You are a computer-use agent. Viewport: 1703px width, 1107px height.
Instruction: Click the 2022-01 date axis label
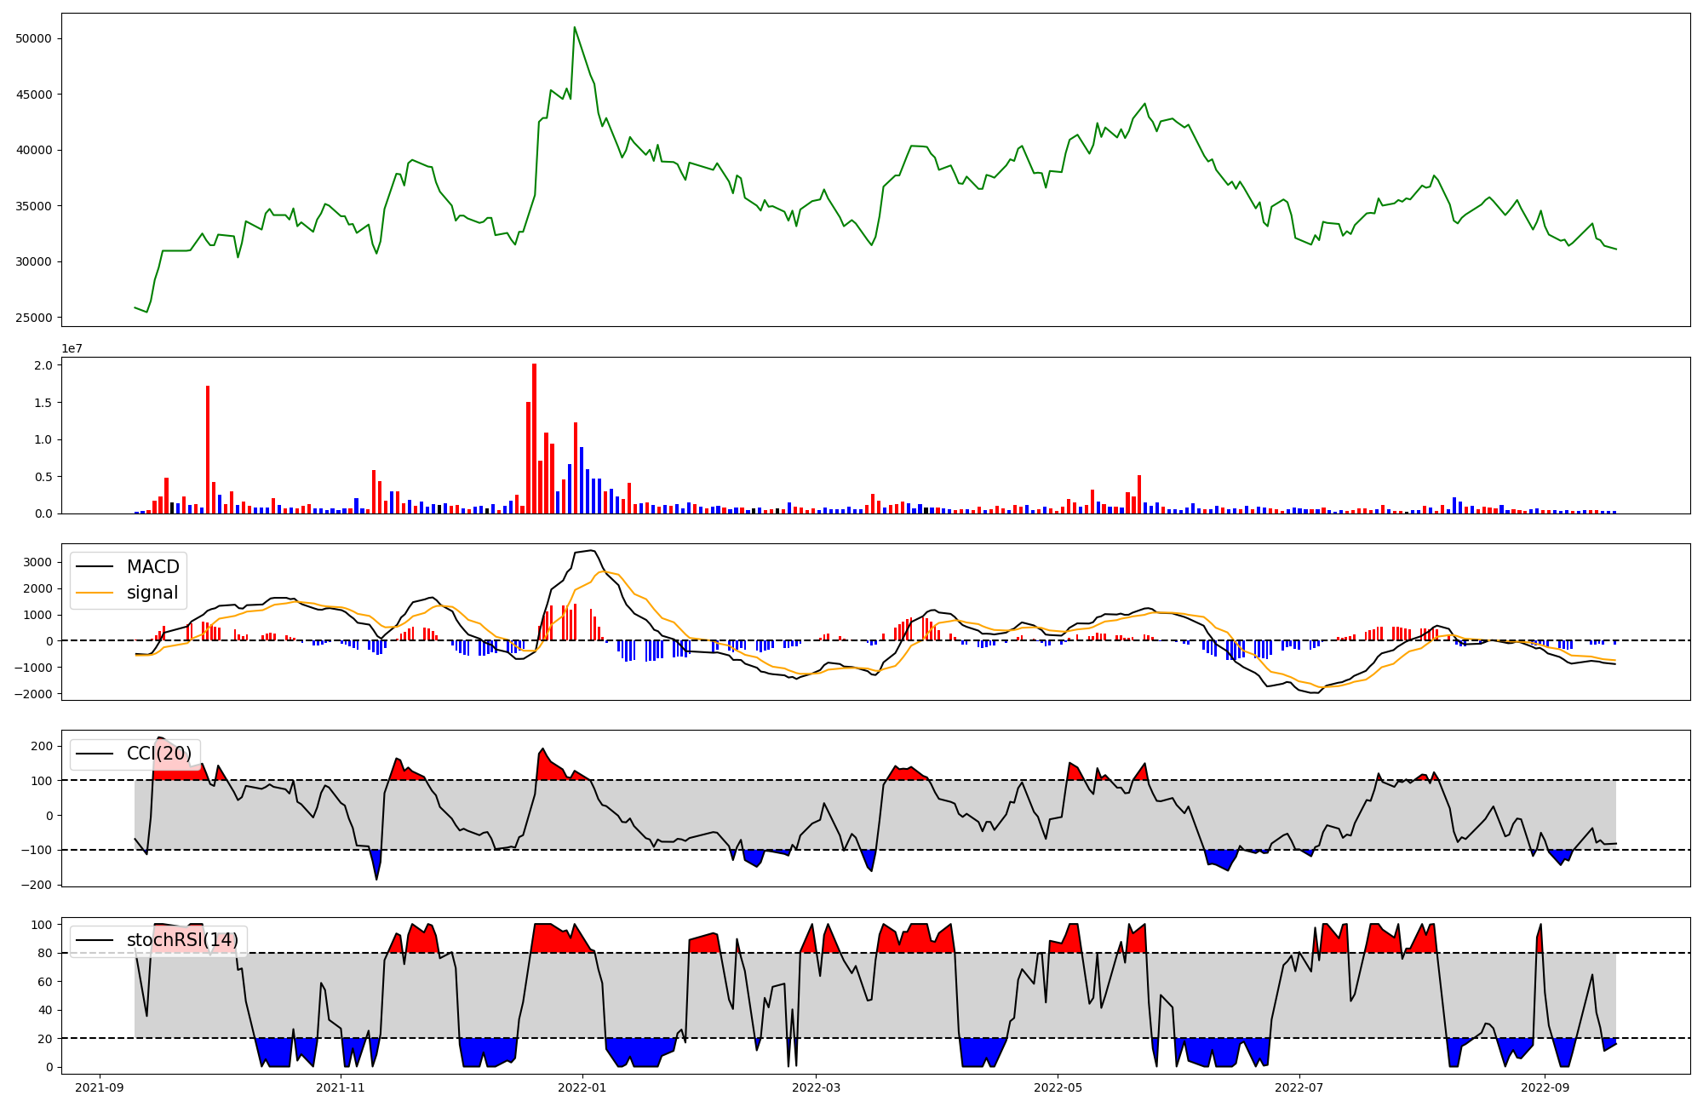582,1087
